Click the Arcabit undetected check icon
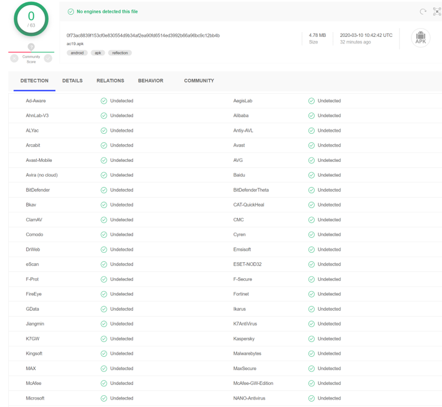The width and height of the screenshot is (442, 407). 104,145
